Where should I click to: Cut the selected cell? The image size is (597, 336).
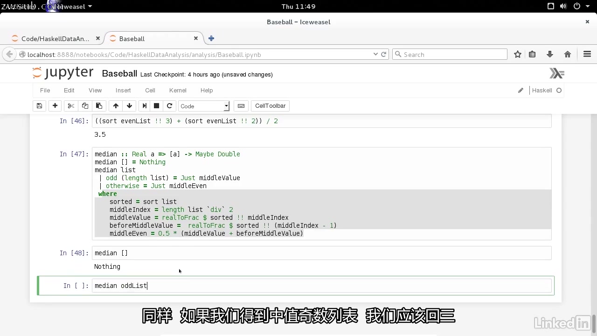point(70,105)
